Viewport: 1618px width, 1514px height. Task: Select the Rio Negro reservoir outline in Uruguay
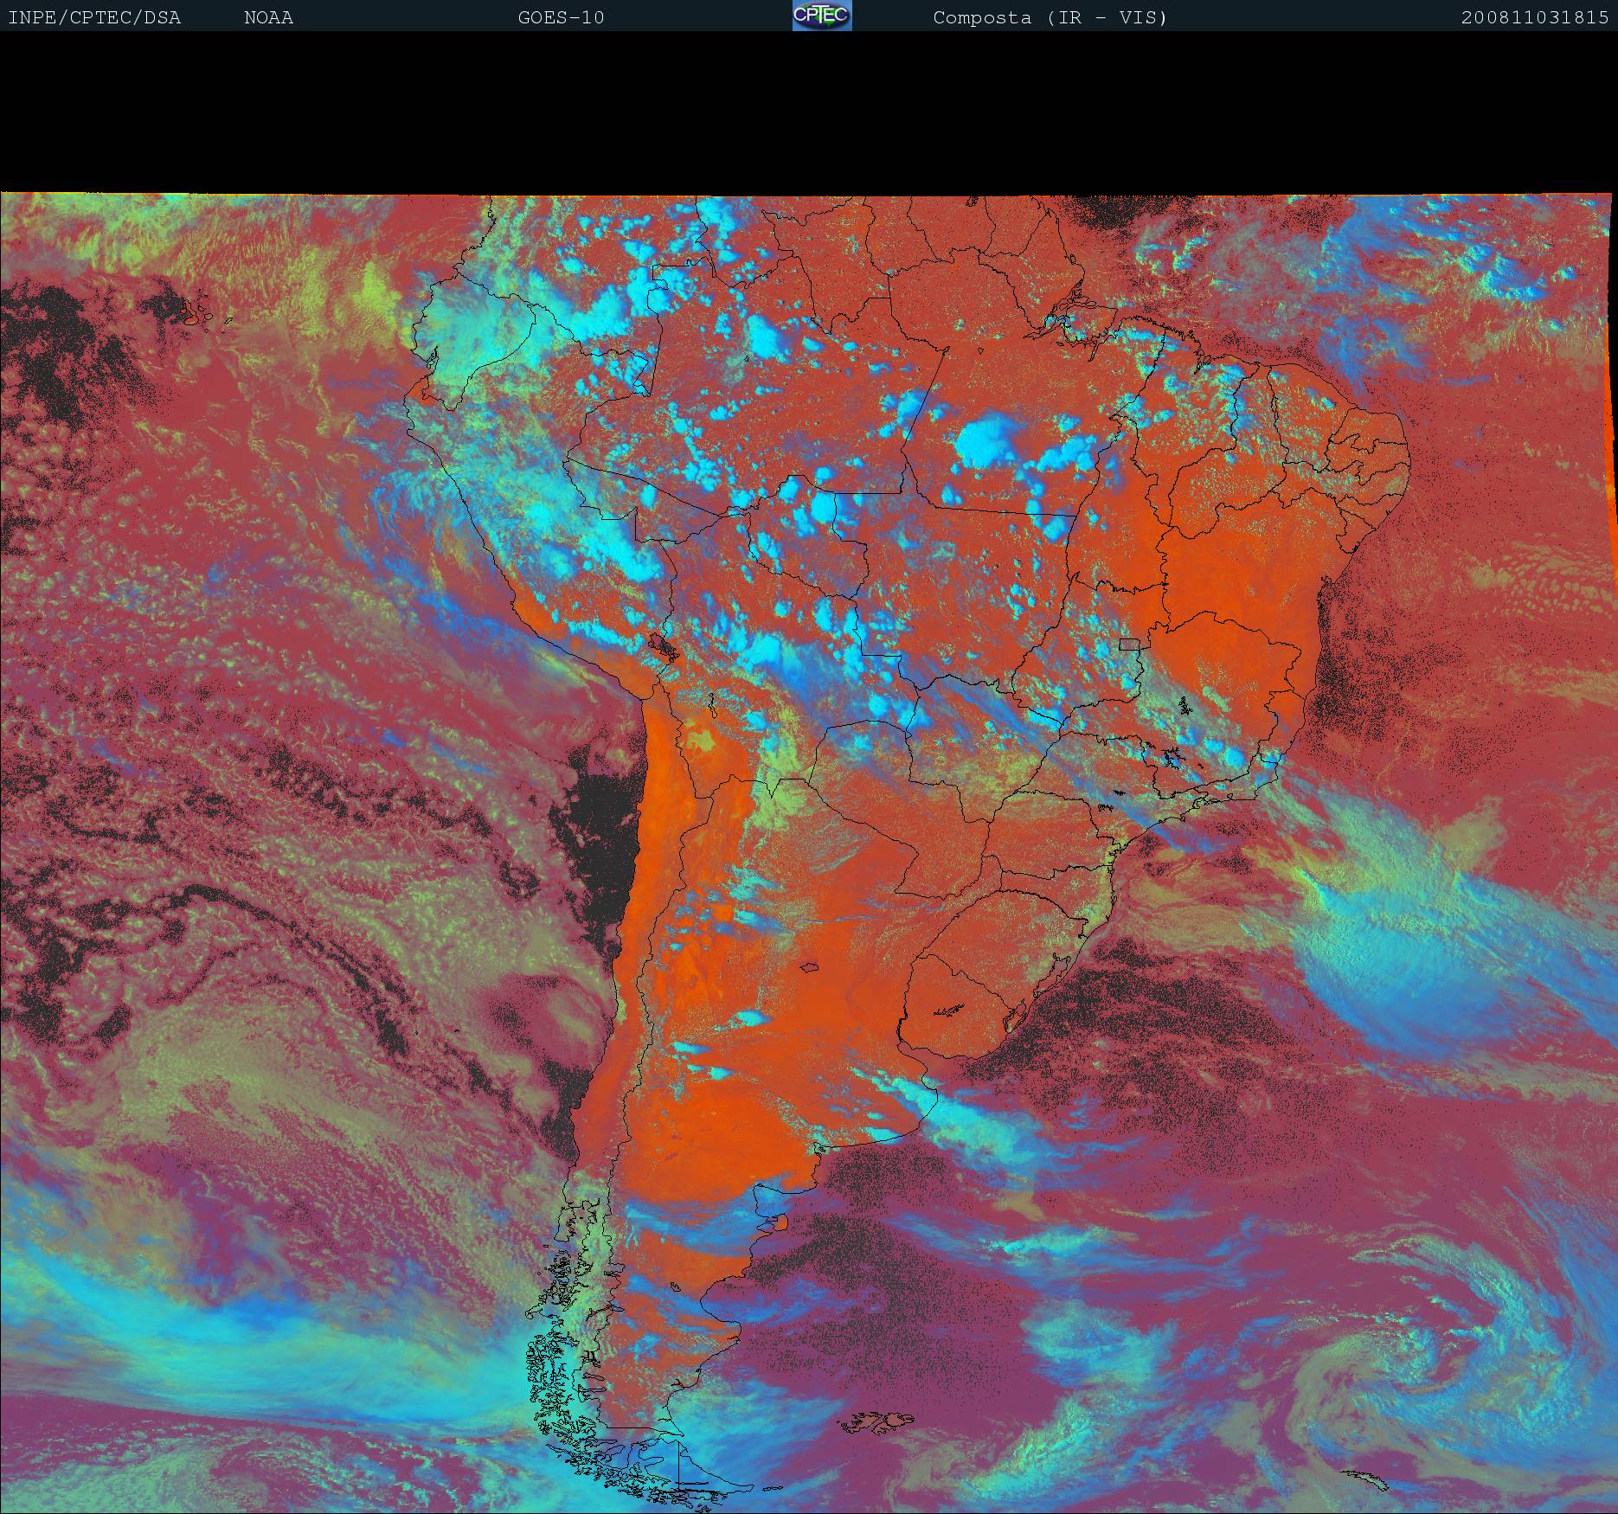click(947, 1009)
